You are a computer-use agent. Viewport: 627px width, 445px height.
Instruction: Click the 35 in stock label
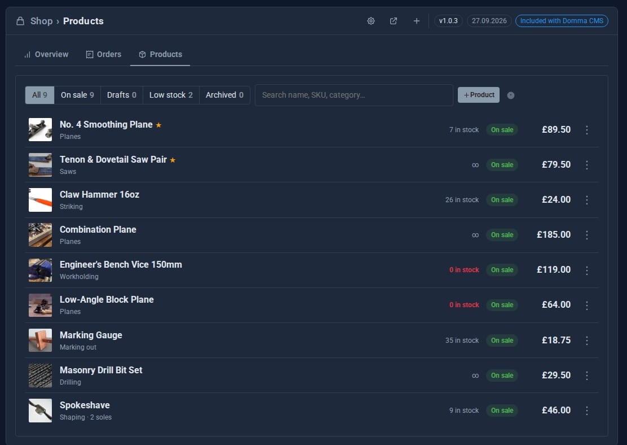[462, 341]
